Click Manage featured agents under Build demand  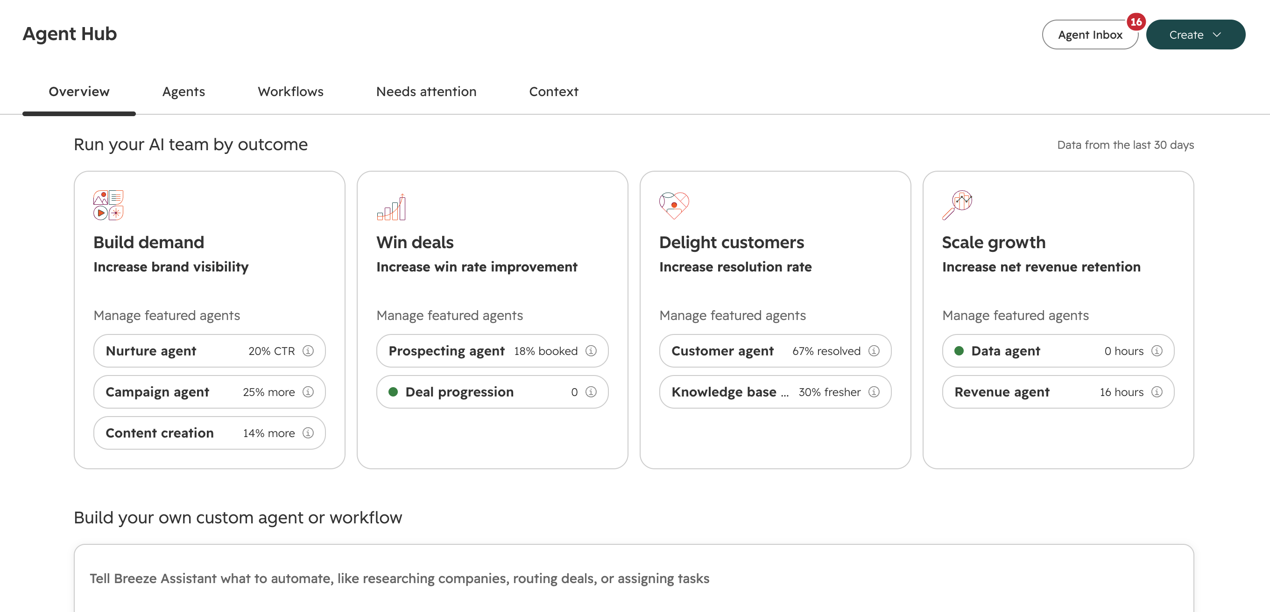point(167,315)
